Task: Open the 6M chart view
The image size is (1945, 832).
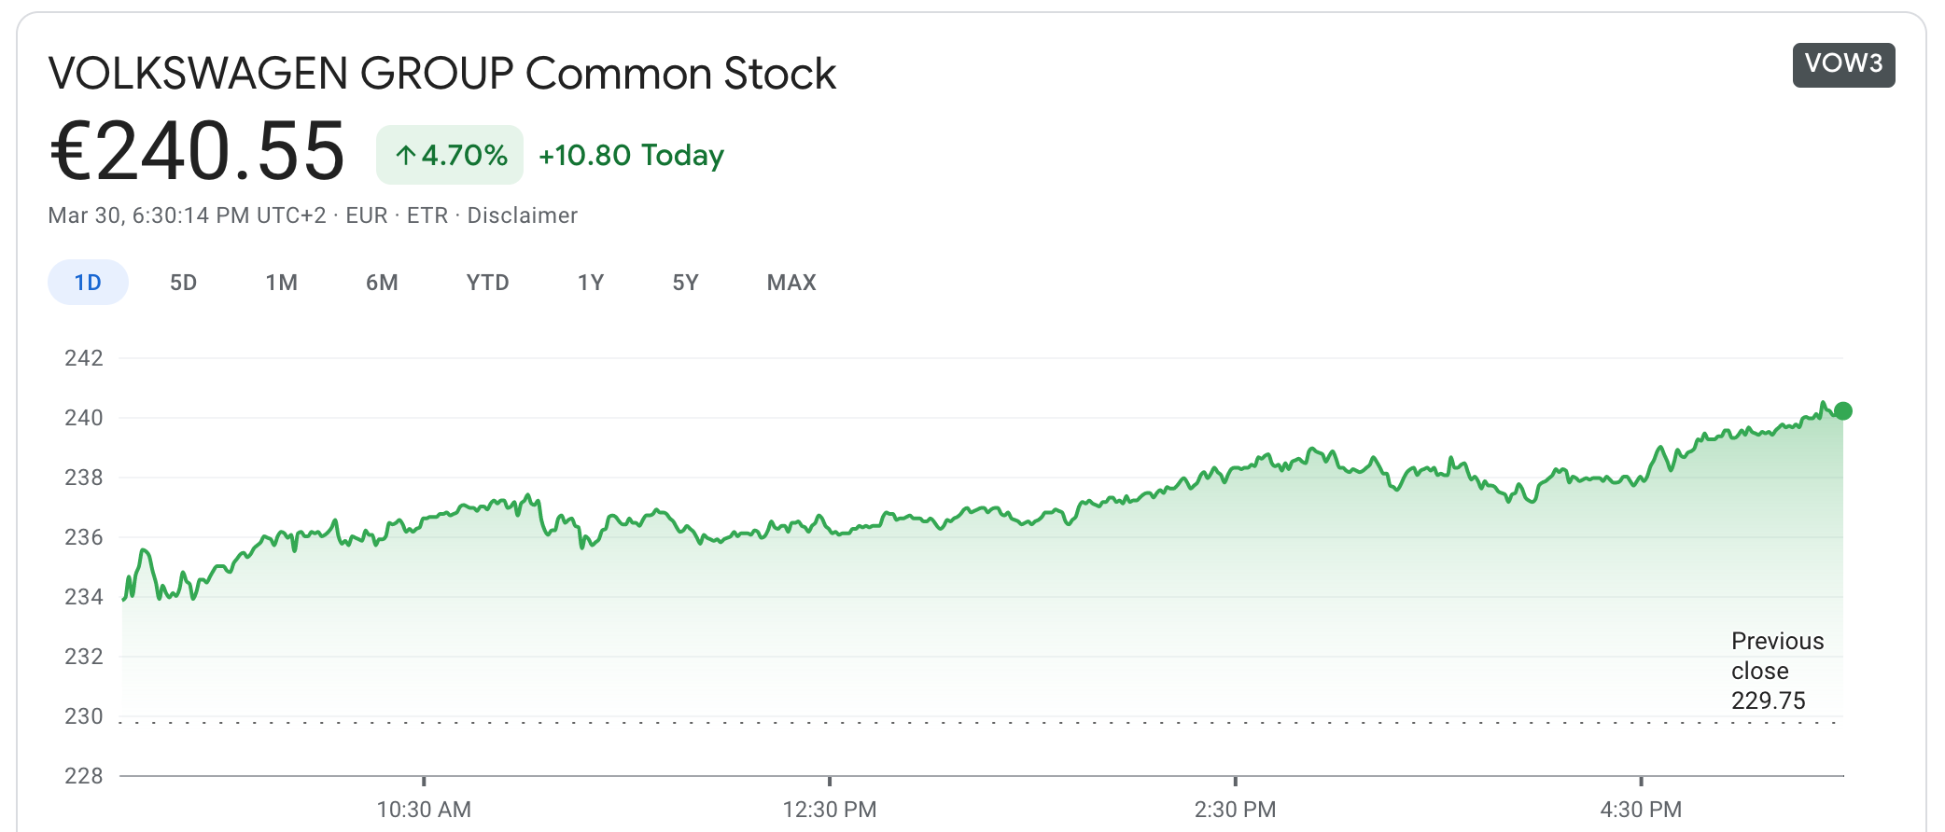Action: (x=382, y=283)
